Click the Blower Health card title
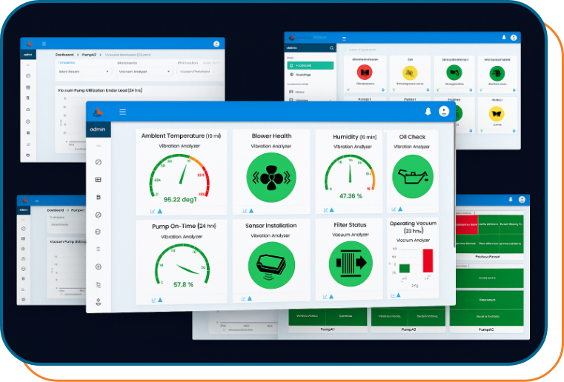 tap(271, 135)
